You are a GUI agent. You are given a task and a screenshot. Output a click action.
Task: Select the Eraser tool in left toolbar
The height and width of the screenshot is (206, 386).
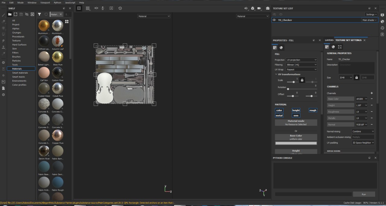click(4, 21)
